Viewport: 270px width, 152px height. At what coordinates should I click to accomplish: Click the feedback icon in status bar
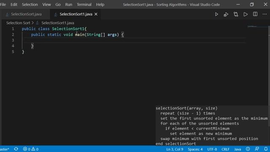257,149
